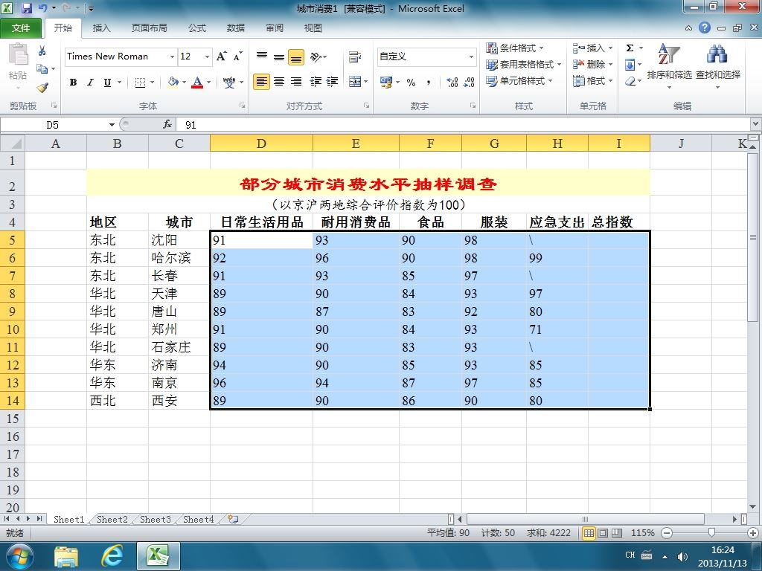
Task: Toggle Wrap Text option
Action: point(355,57)
